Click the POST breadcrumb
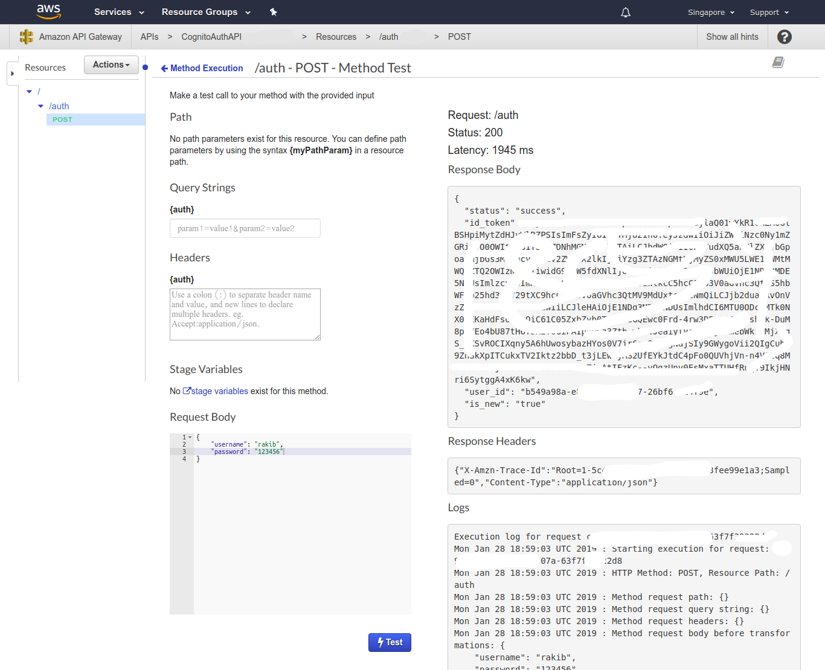 point(459,37)
